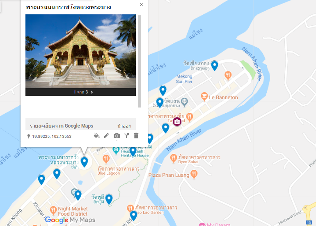Click the Google My Maps logo
The image size is (316, 226).
coord(70,220)
